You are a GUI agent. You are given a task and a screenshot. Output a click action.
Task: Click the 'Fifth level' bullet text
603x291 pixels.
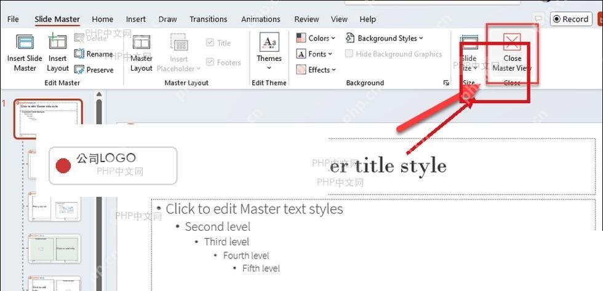(261, 268)
